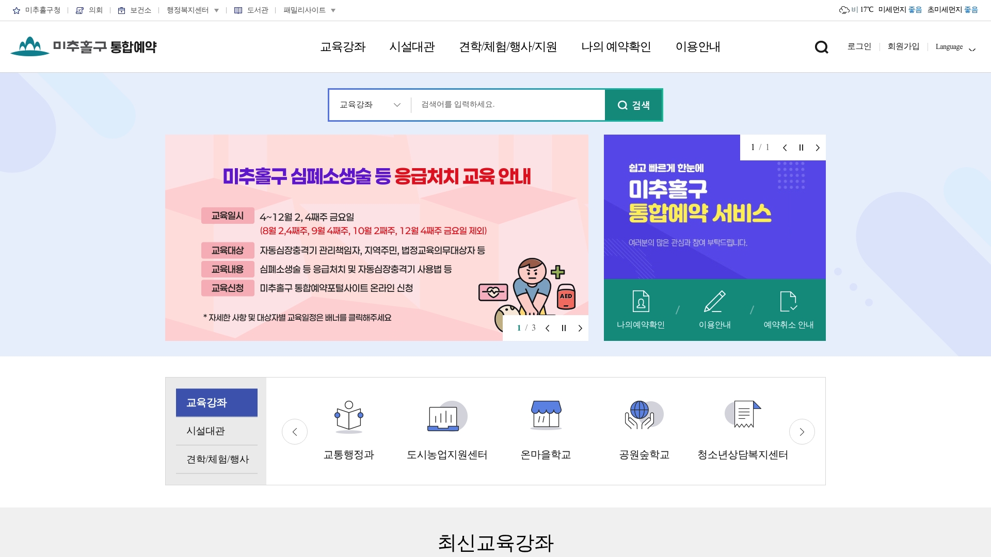
Task: Select the 견학/체험/행사 side tab
Action: pyautogui.click(x=217, y=460)
